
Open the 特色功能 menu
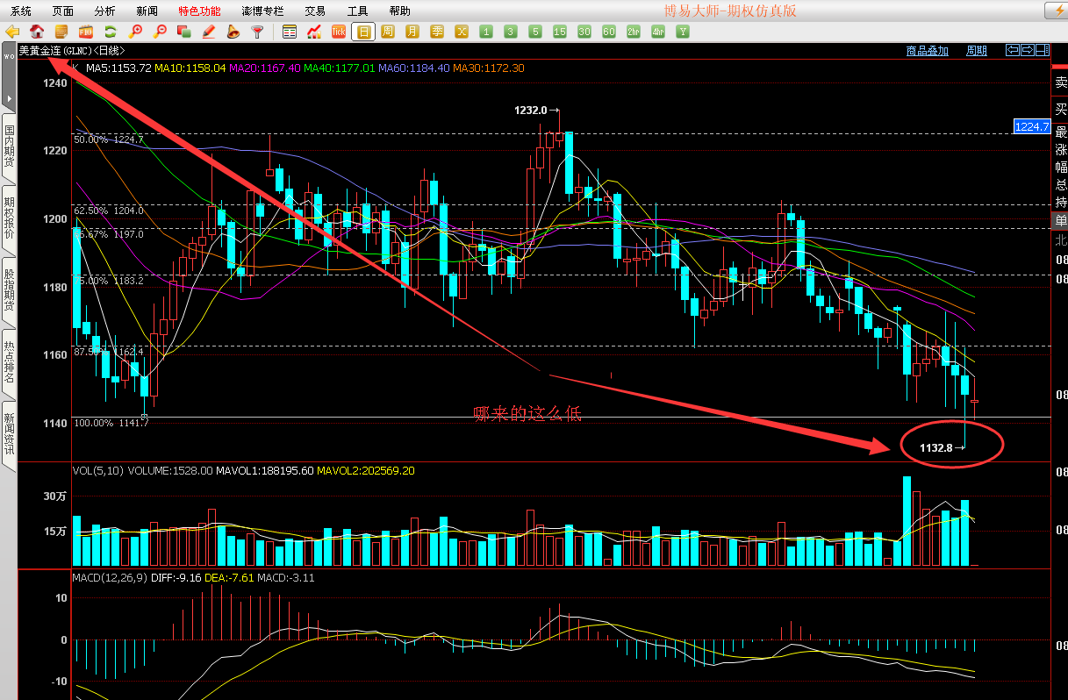tap(199, 11)
